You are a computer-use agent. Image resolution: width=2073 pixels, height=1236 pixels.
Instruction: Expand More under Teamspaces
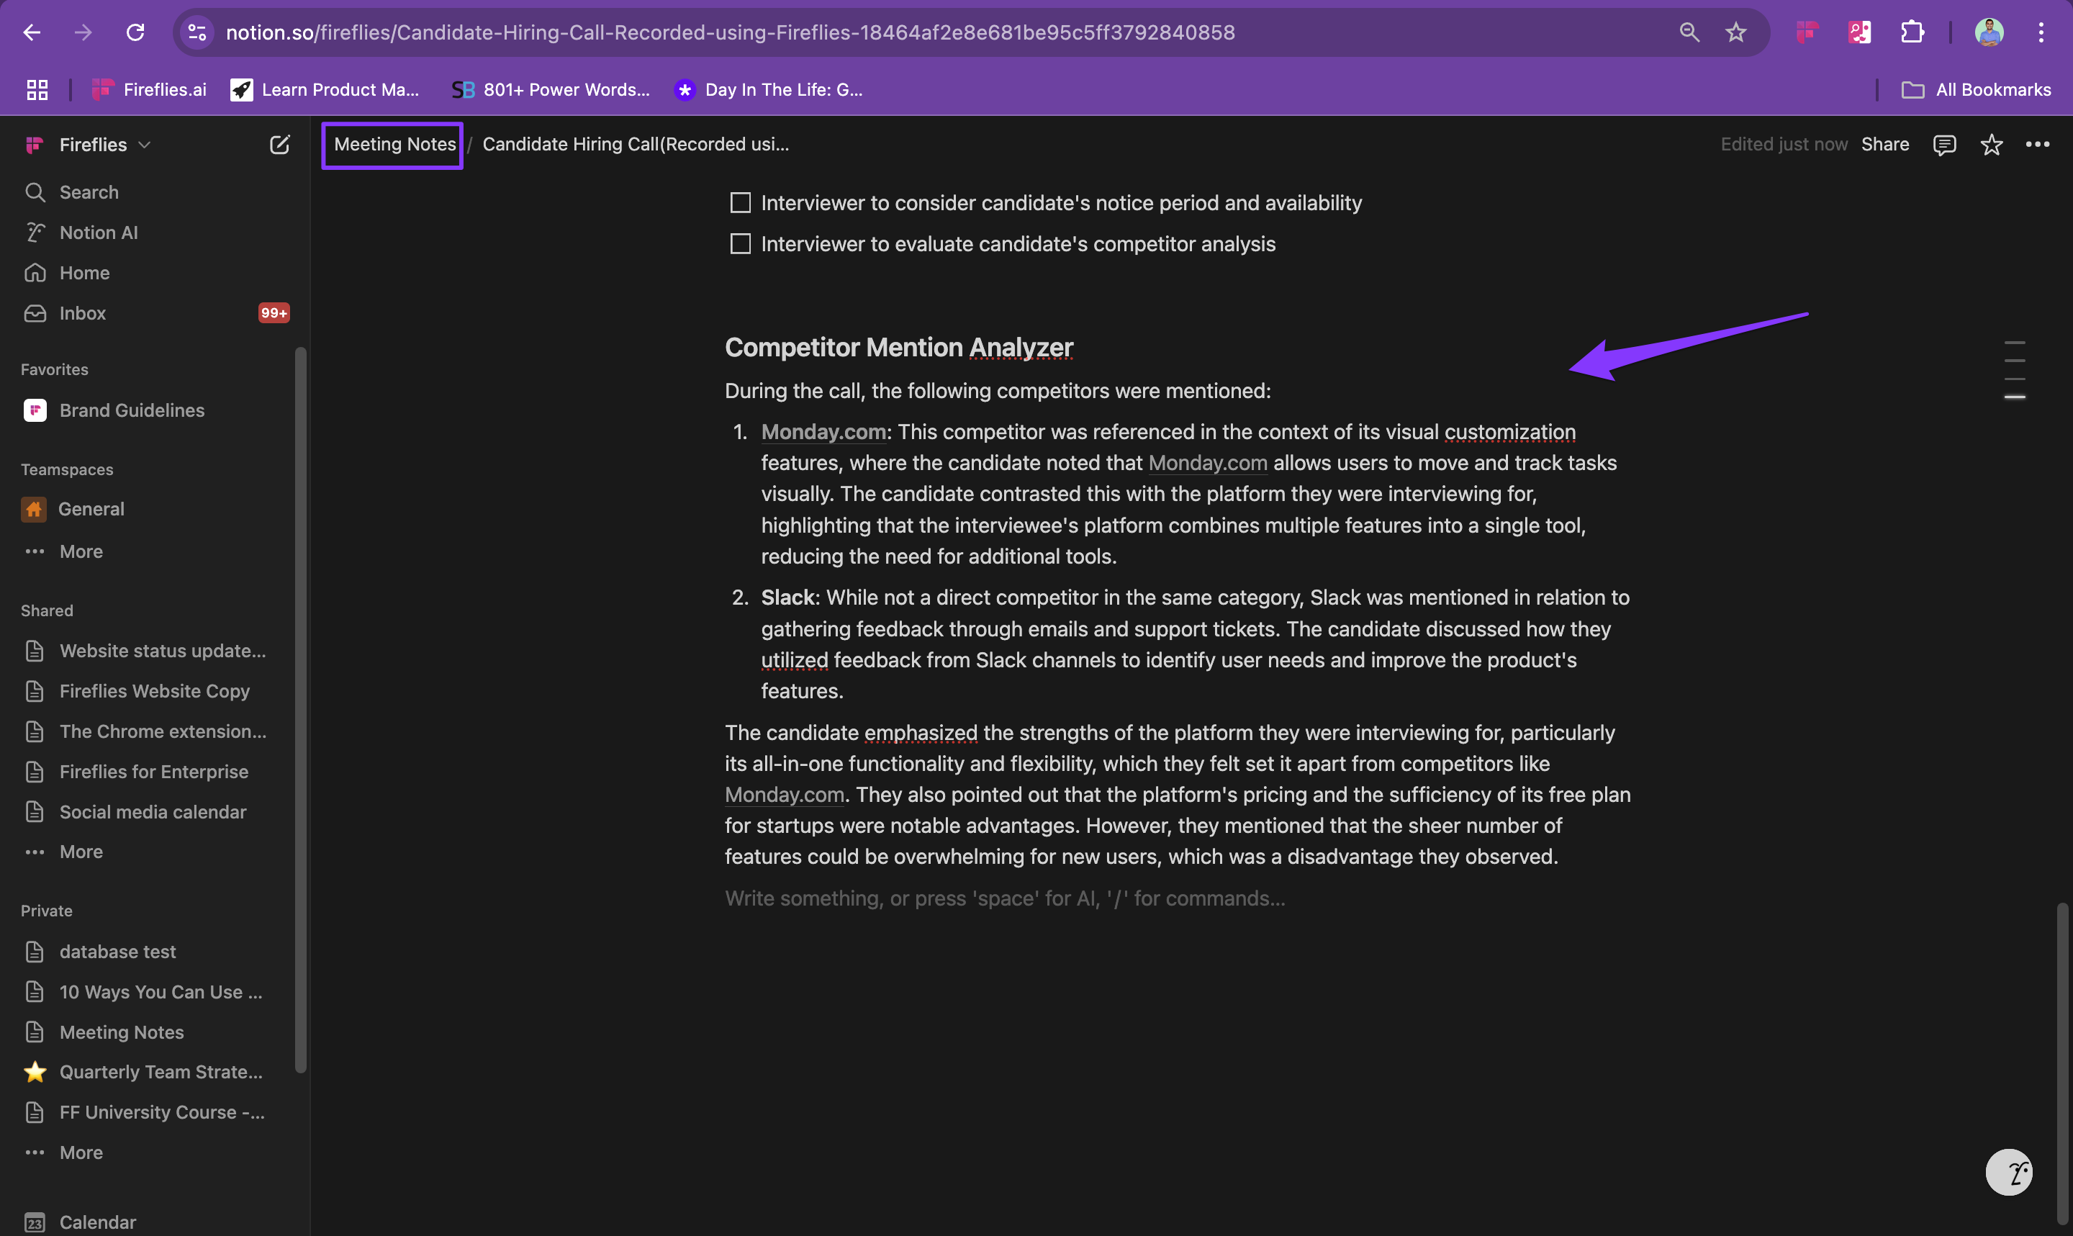point(81,551)
